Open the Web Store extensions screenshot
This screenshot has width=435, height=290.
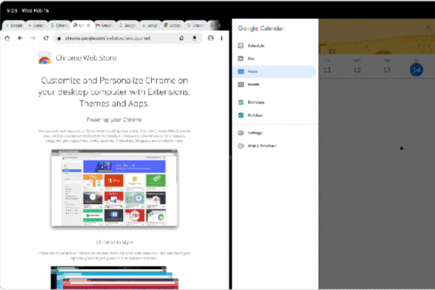coord(114,188)
